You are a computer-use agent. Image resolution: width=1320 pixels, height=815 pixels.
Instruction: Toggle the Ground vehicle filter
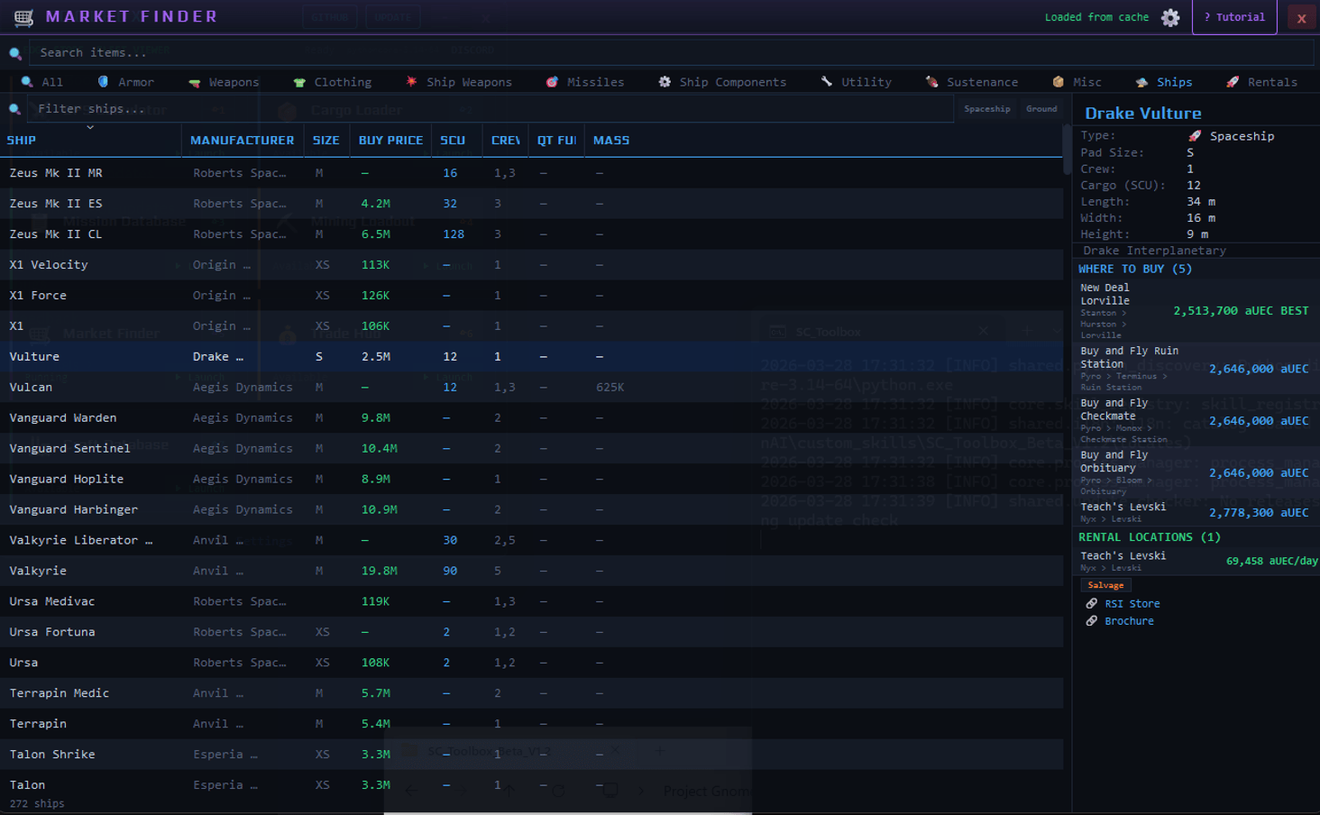point(1041,109)
